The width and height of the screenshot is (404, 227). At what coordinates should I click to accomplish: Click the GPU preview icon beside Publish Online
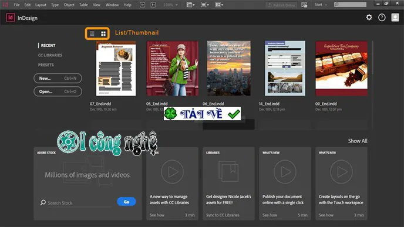(x=304, y=5)
